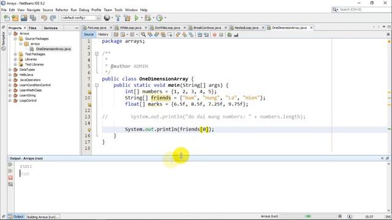Open the Run Project dropdown arrow
The height and width of the screenshot is (220, 392).
pyautogui.click(x=141, y=18)
